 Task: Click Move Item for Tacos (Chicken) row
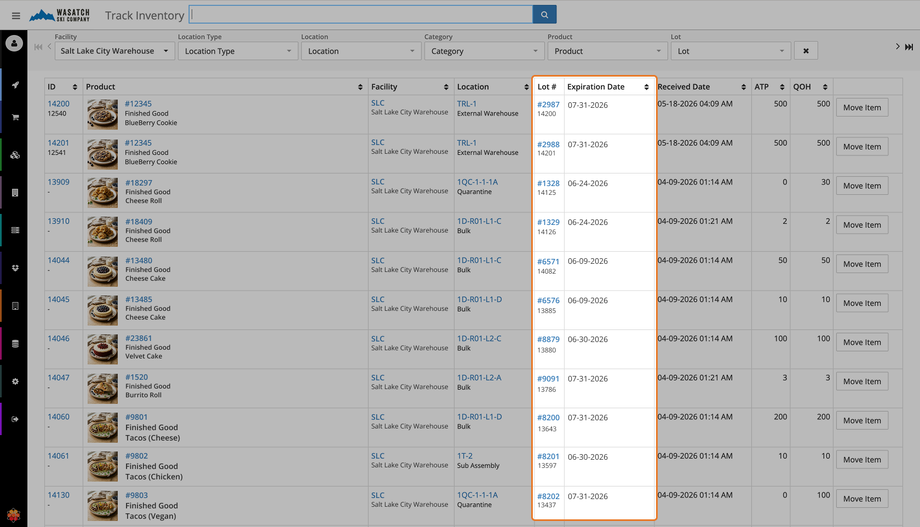(862, 460)
